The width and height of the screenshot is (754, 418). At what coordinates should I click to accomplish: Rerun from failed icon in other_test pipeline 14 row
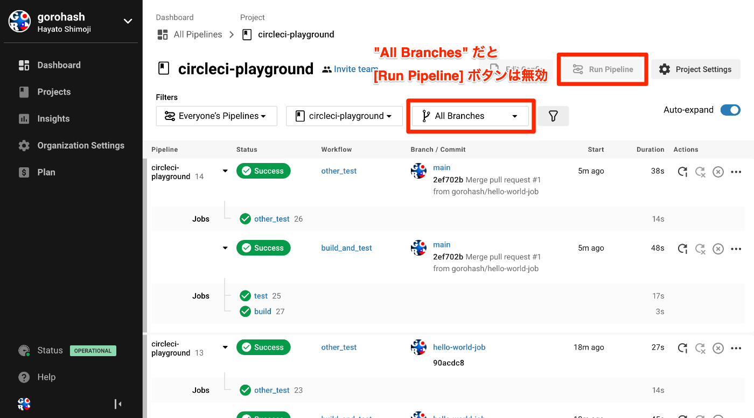point(700,172)
